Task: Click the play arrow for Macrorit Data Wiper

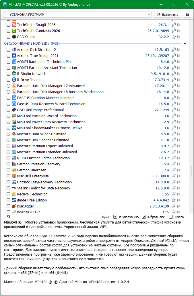Action: [179, 134]
